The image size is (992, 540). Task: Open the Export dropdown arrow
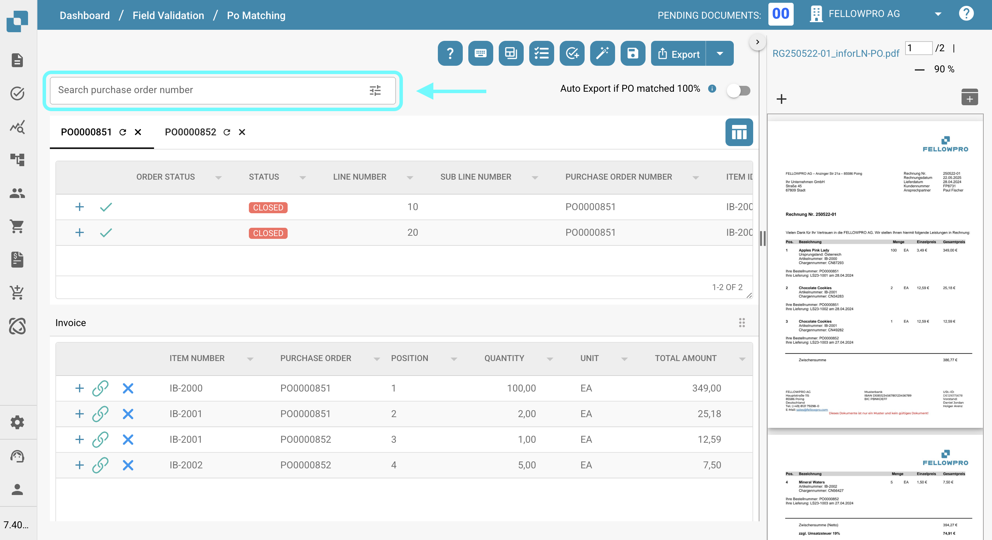pos(719,54)
